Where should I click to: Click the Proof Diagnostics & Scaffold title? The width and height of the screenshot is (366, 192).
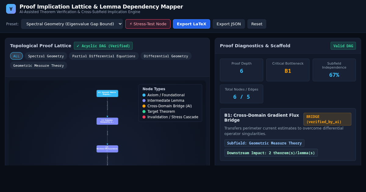[255, 46]
